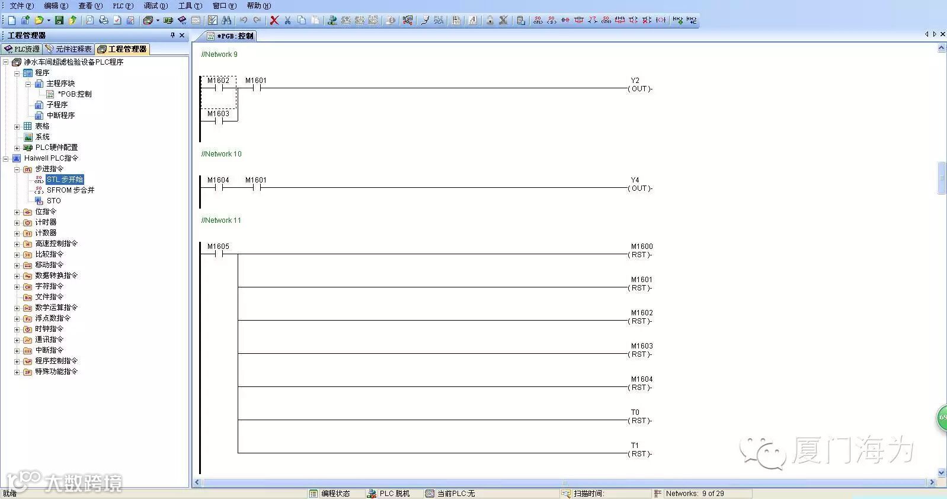947x499 pixels.
Task: Toggle the pin on 工程管理器 panel
Action: tap(173, 36)
